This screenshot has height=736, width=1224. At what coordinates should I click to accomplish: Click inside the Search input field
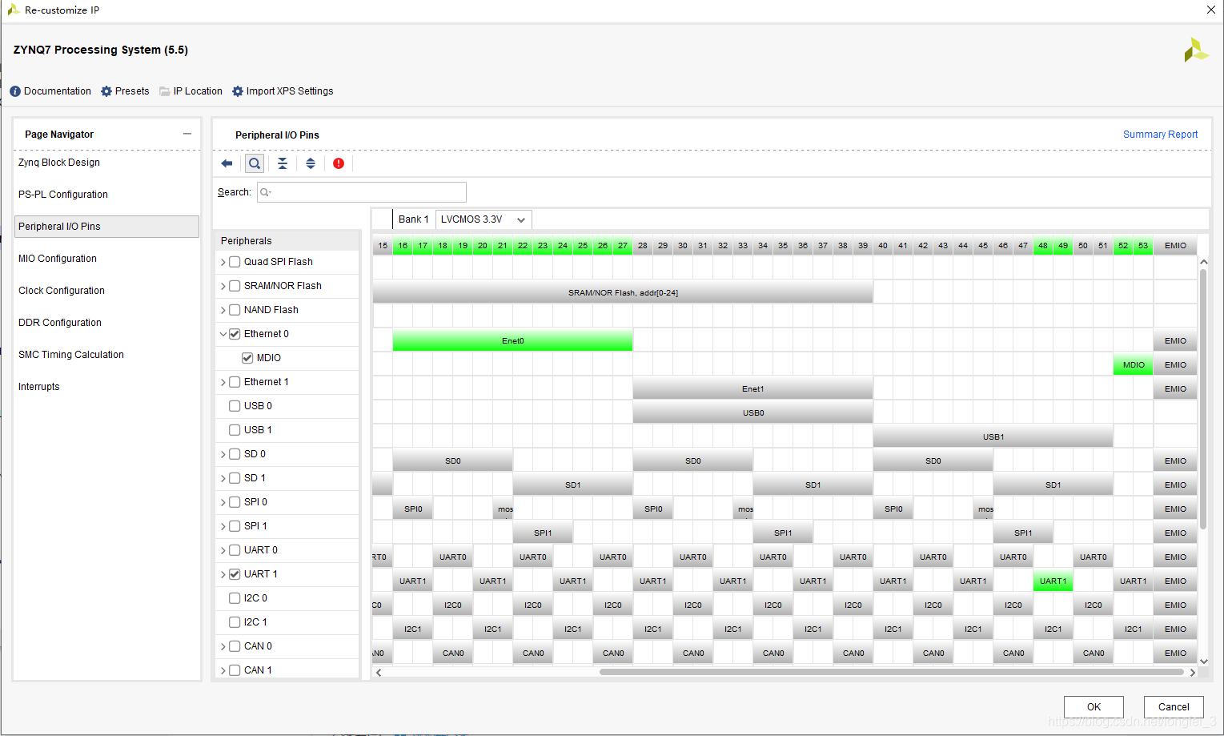click(x=362, y=192)
